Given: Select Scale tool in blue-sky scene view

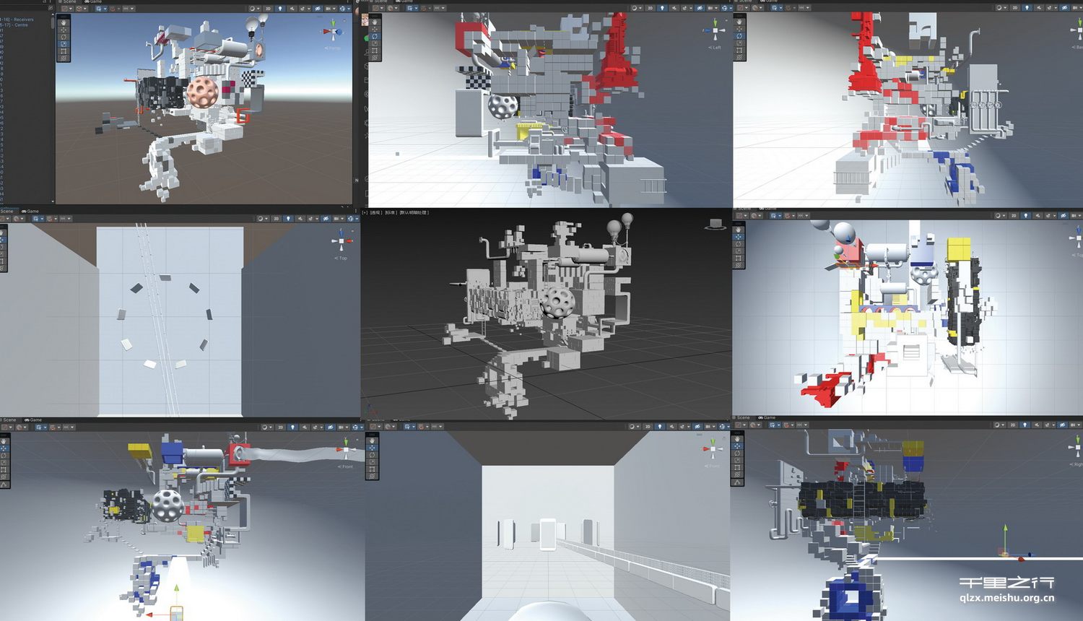Looking at the screenshot, I should pyautogui.click(x=64, y=43).
